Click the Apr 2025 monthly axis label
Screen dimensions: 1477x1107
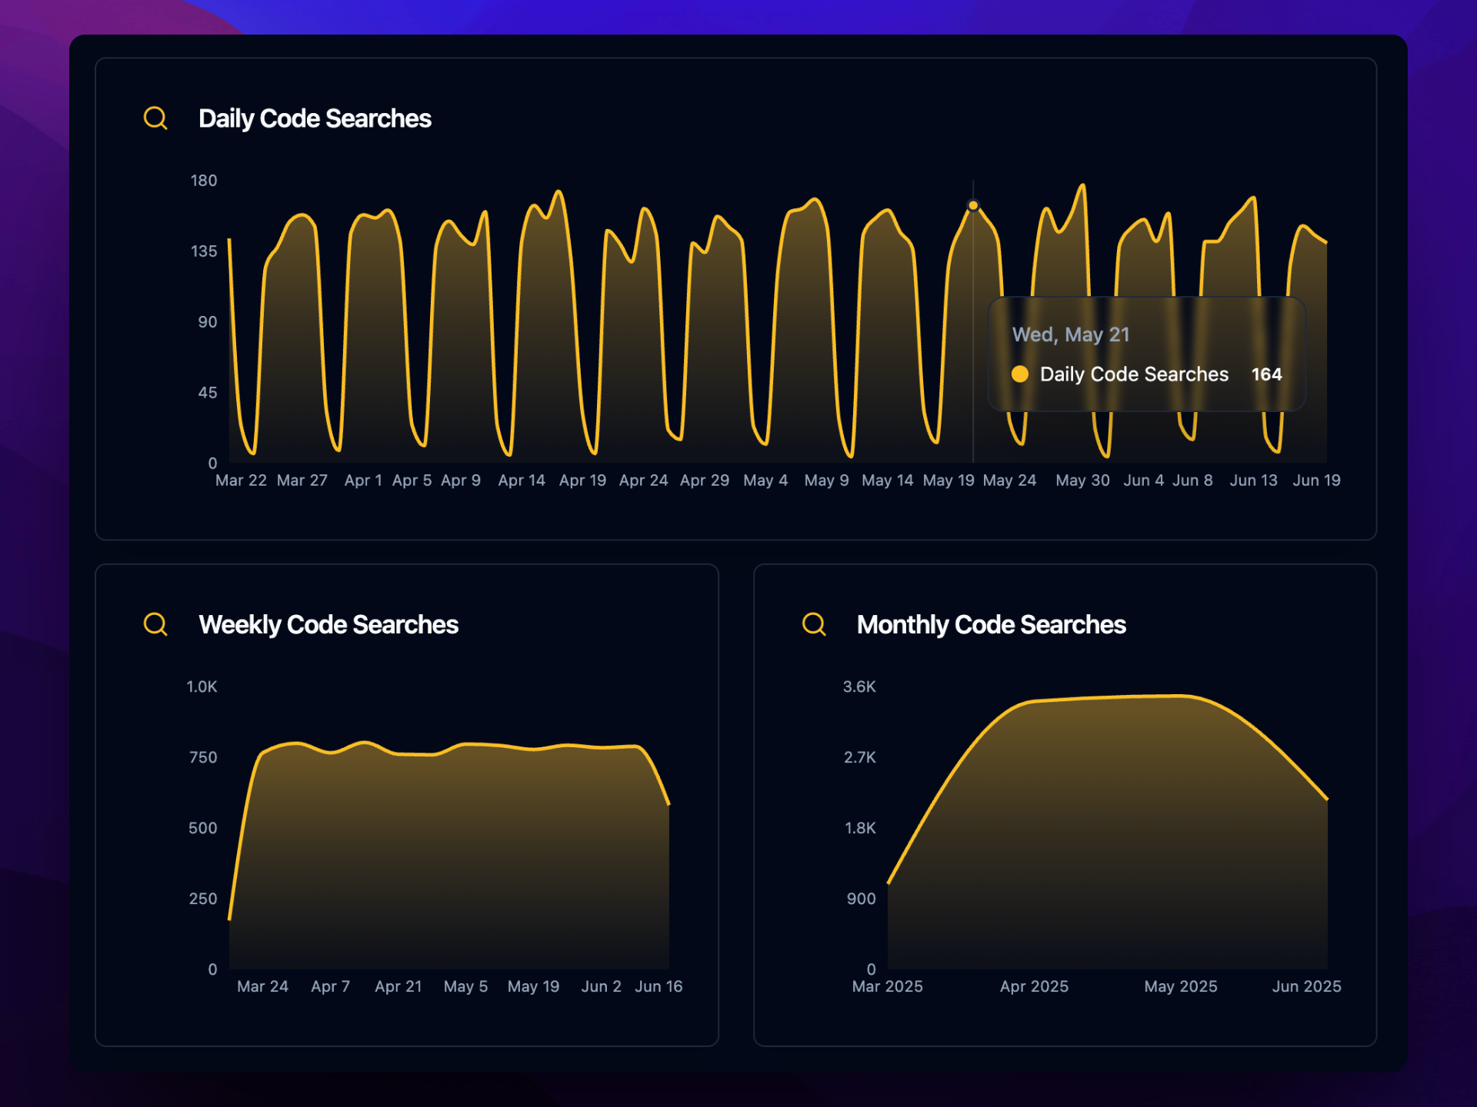pos(1034,986)
